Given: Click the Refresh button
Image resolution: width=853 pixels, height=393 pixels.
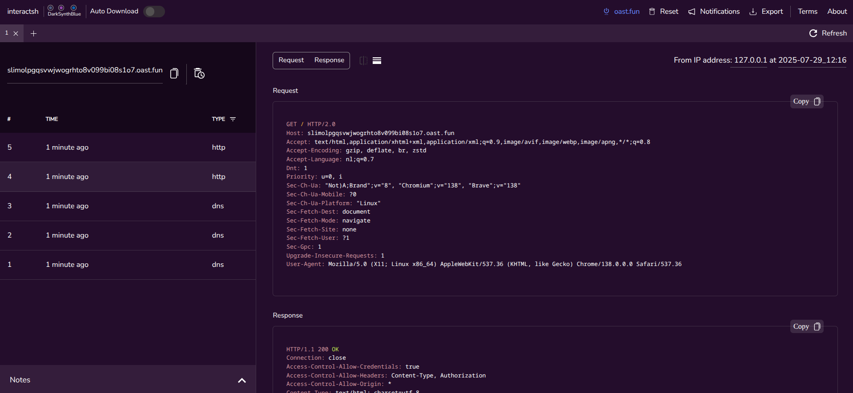Looking at the screenshot, I should coord(828,33).
